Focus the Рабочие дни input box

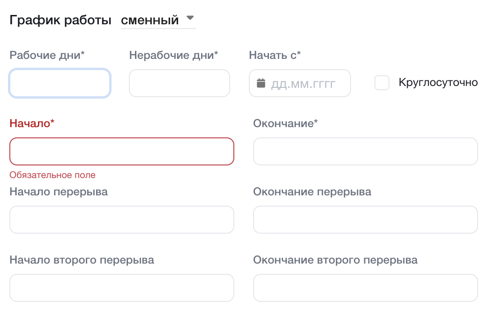60,83
